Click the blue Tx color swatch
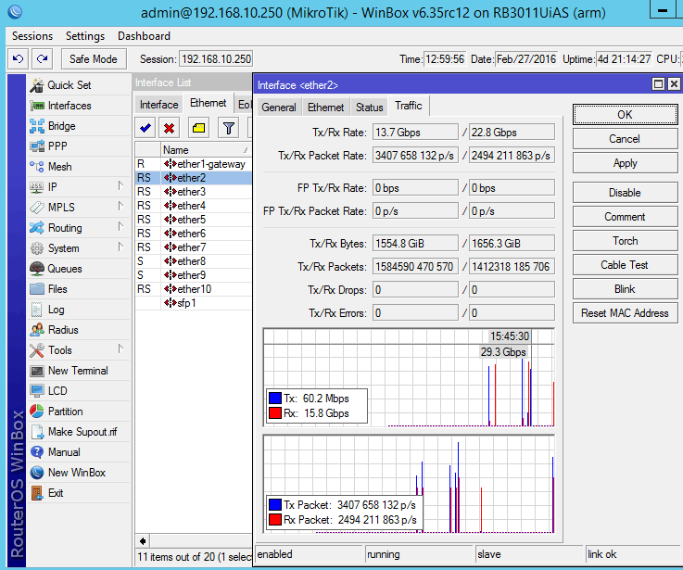Screen dimensions: 683x570 tap(275, 399)
